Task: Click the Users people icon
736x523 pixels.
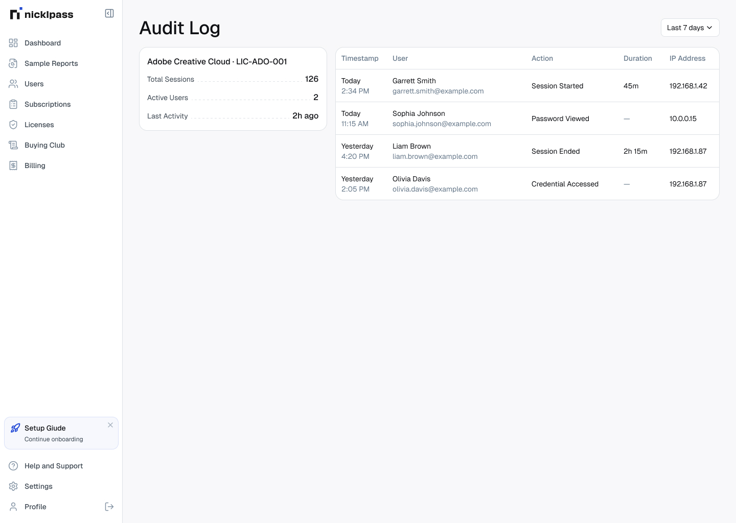Action: [x=13, y=84]
